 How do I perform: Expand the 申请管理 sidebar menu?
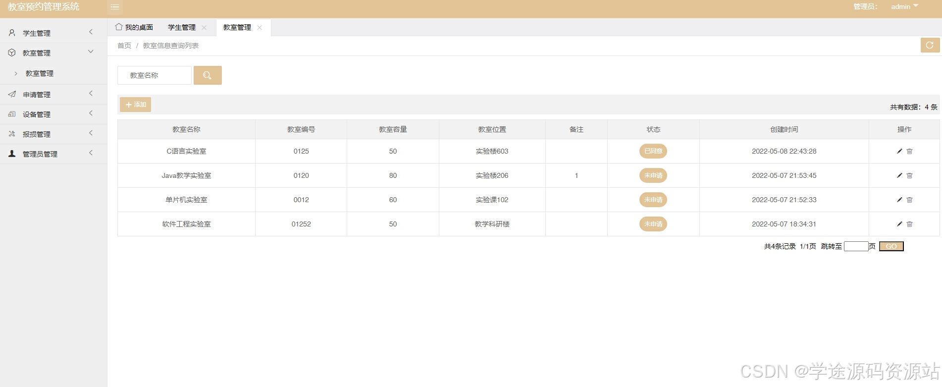pos(91,93)
